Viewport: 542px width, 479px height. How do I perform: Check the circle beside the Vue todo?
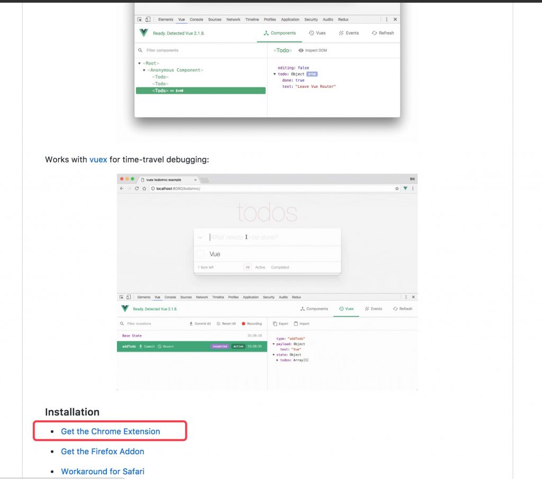pyautogui.click(x=200, y=255)
